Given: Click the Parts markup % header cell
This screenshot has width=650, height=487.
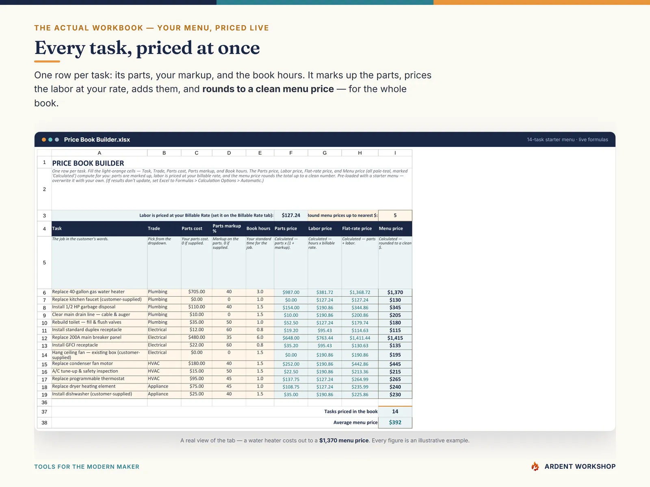Looking at the screenshot, I should 229,228.
